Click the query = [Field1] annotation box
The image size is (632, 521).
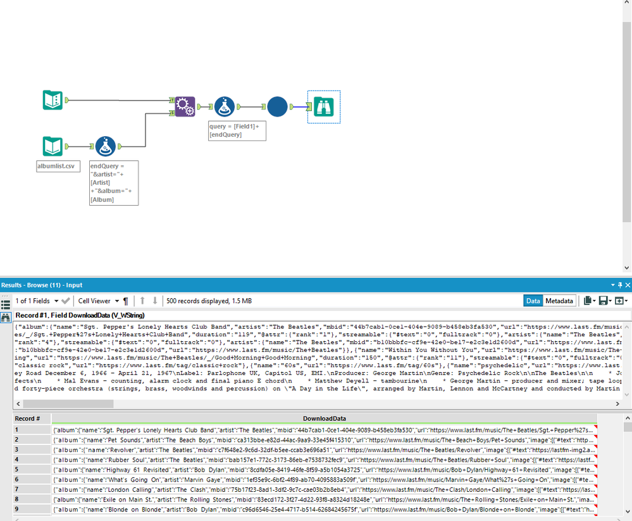click(237, 130)
